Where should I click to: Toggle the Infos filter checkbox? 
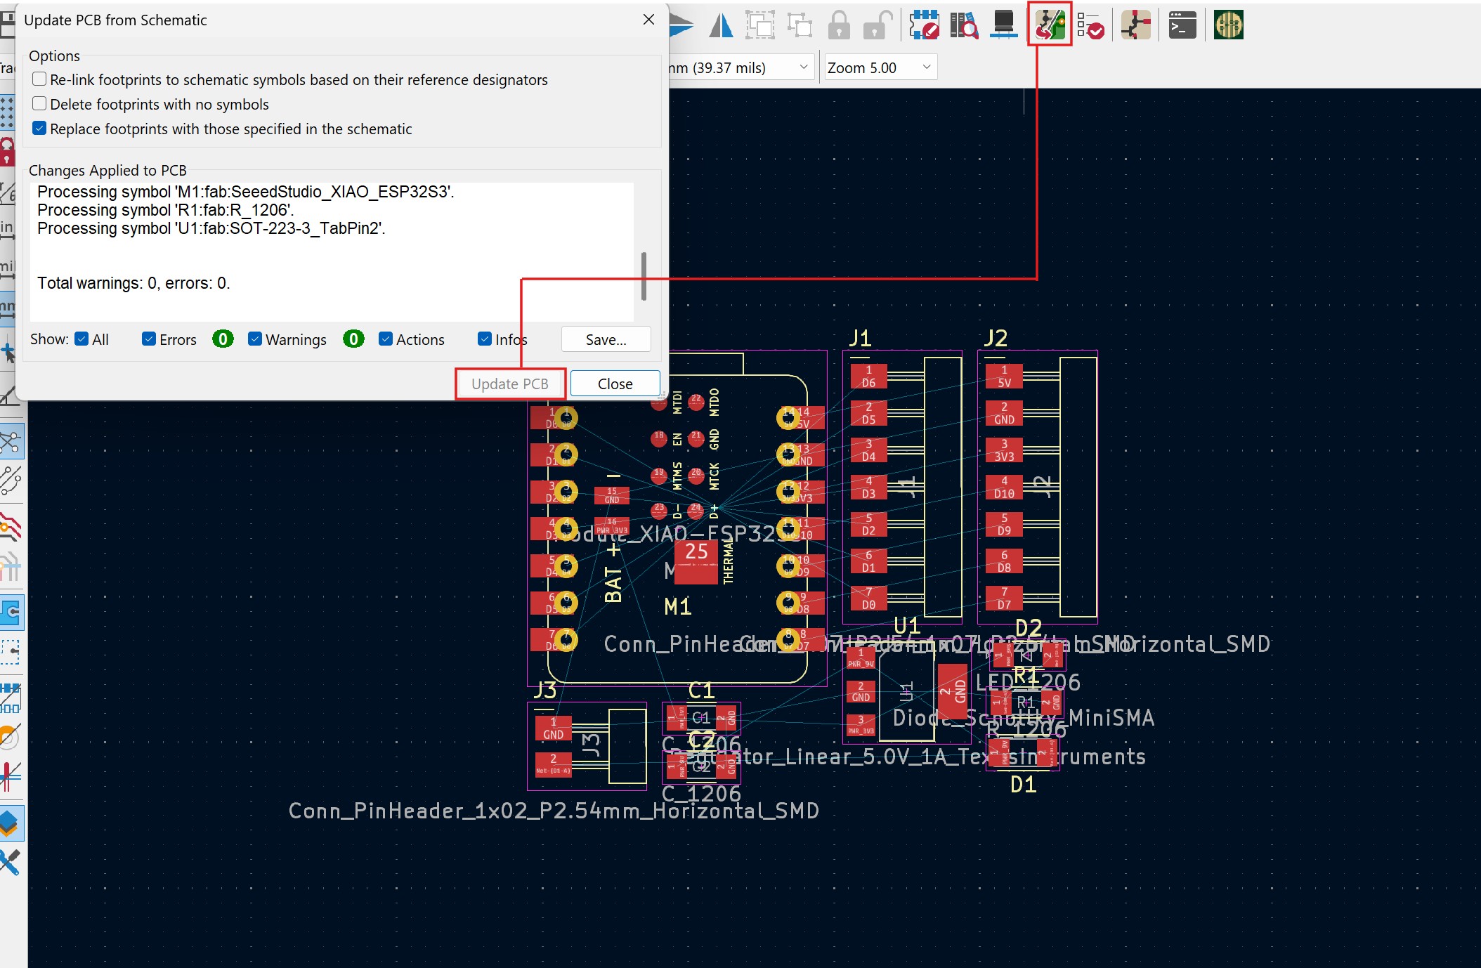(485, 339)
